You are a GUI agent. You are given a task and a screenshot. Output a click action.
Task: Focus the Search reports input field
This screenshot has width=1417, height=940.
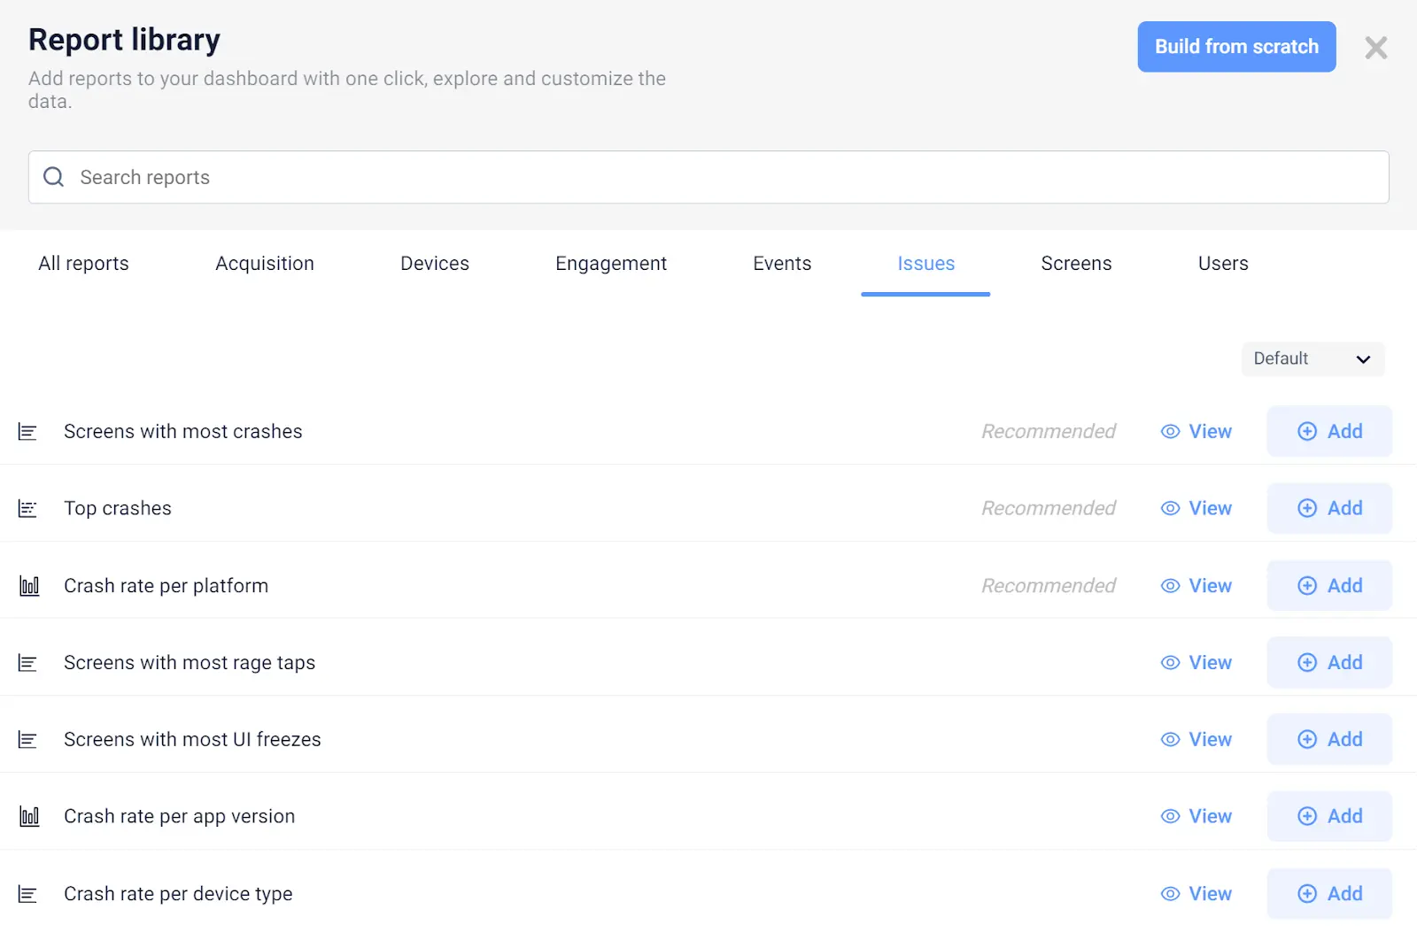tap(708, 177)
